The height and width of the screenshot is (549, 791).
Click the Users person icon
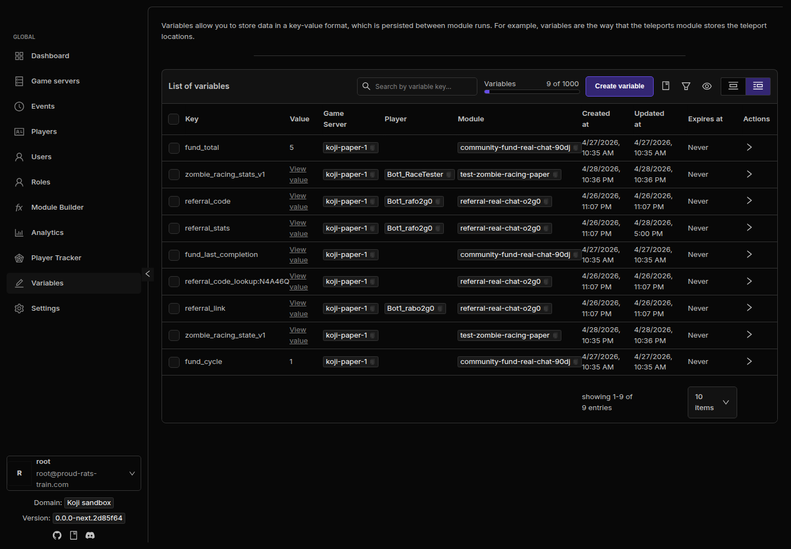coord(19,157)
